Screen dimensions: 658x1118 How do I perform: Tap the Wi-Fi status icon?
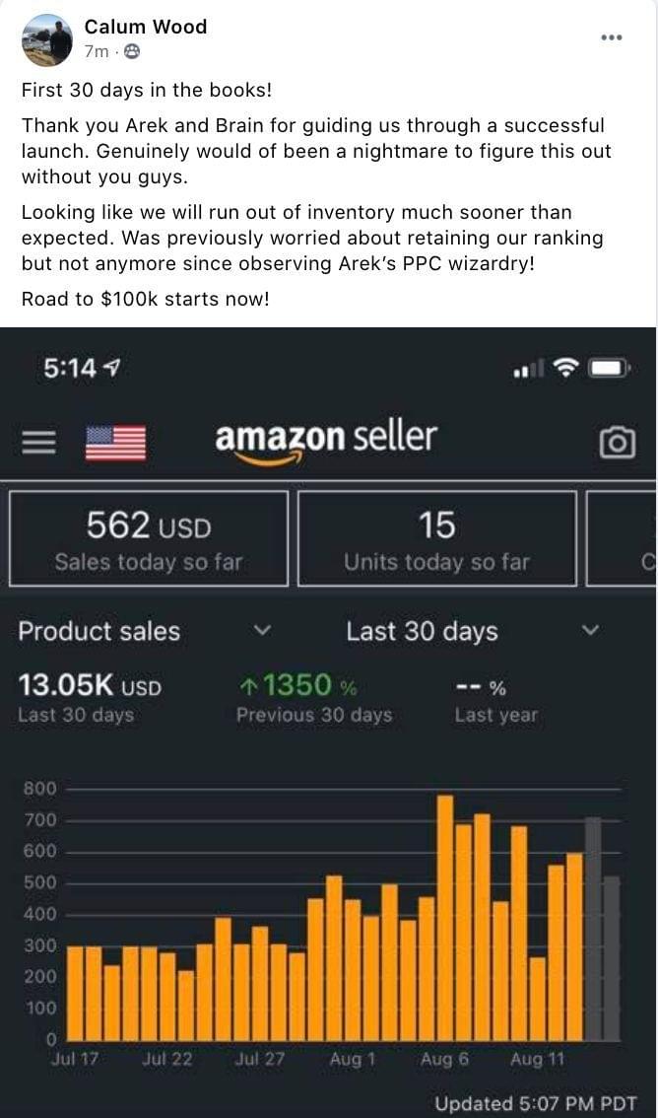coord(565,368)
